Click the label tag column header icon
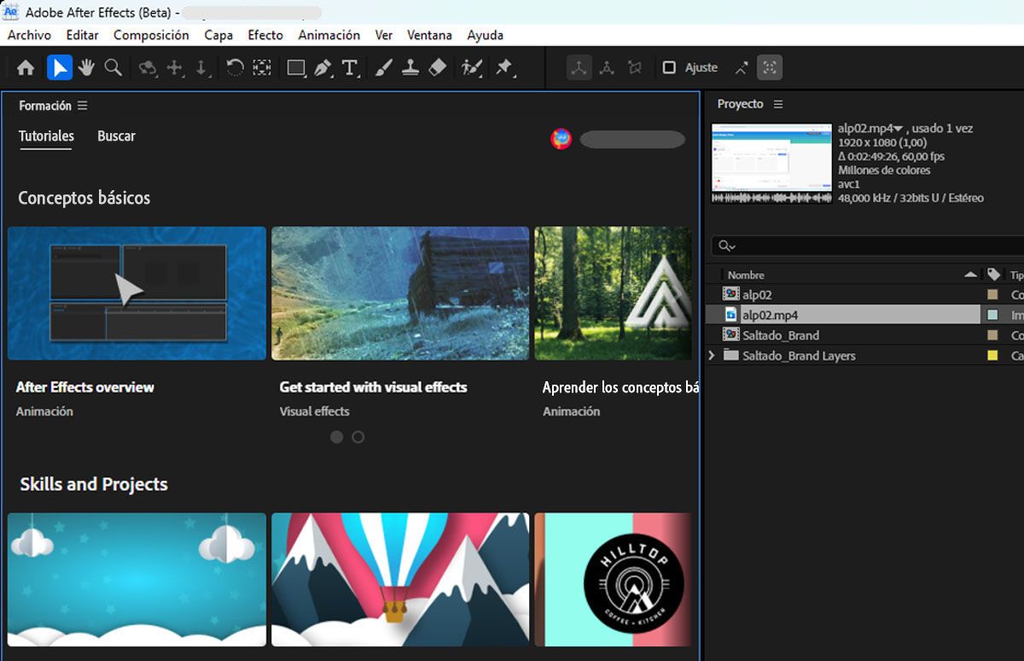 [x=993, y=275]
